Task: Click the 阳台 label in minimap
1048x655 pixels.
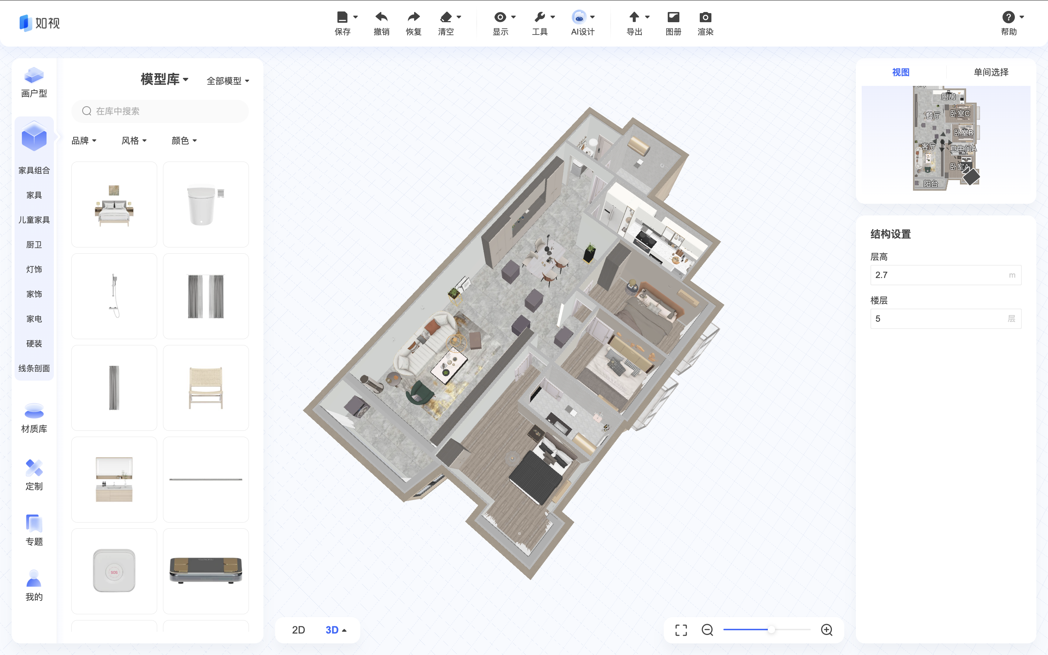Action: [x=930, y=184]
